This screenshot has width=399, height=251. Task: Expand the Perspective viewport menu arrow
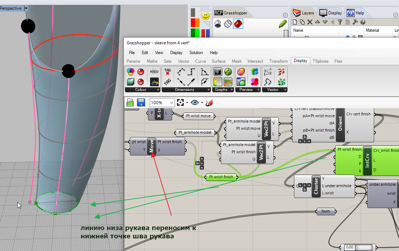click(26, 8)
